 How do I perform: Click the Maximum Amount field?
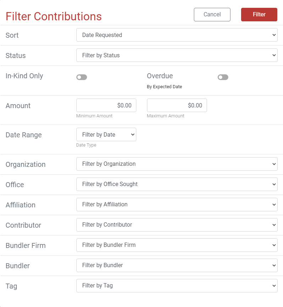click(x=177, y=105)
